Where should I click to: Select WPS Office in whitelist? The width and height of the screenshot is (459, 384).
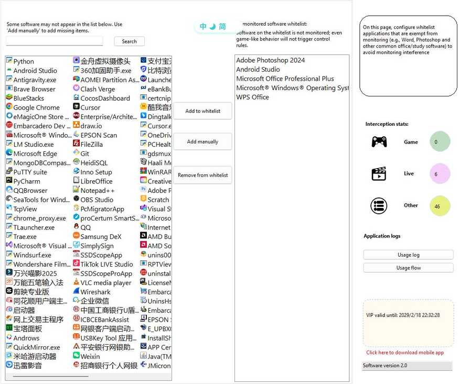click(x=252, y=97)
